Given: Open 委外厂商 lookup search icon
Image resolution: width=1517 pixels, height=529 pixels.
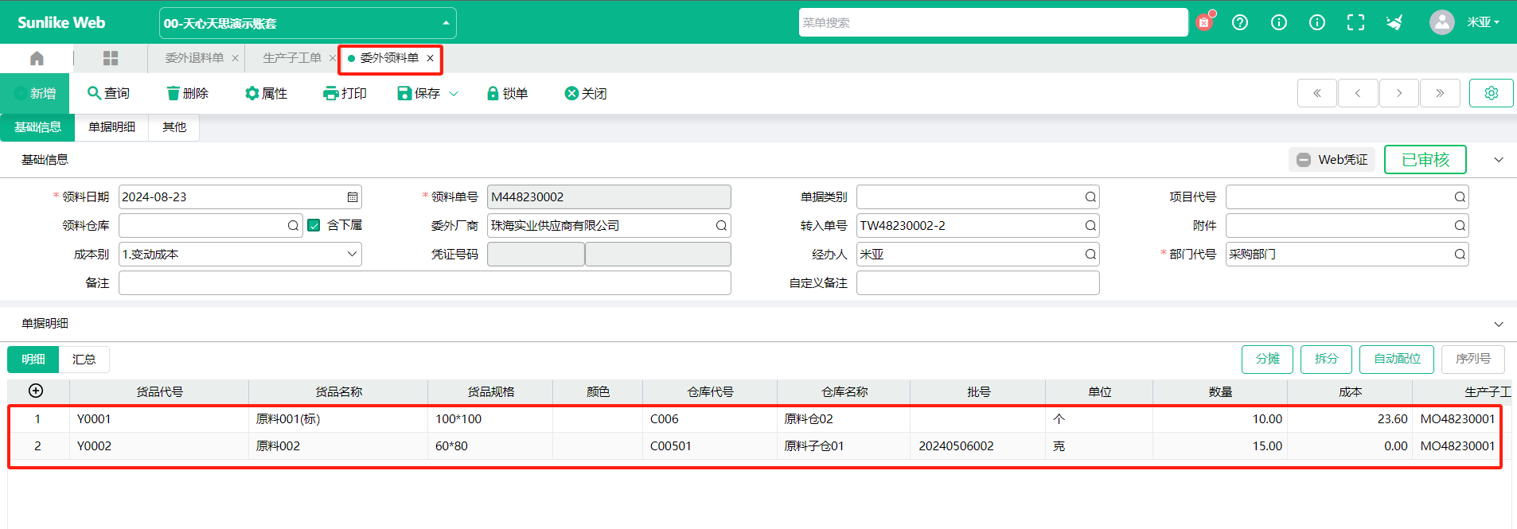Looking at the screenshot, I should 721,226.
